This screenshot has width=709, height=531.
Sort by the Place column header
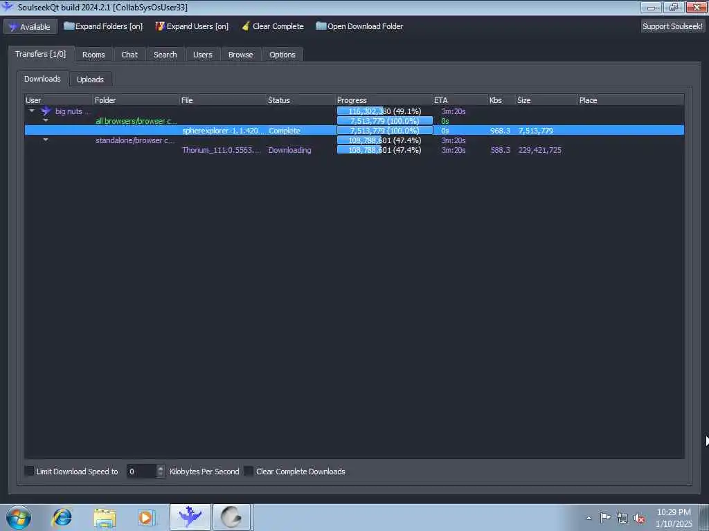[631, 100]
